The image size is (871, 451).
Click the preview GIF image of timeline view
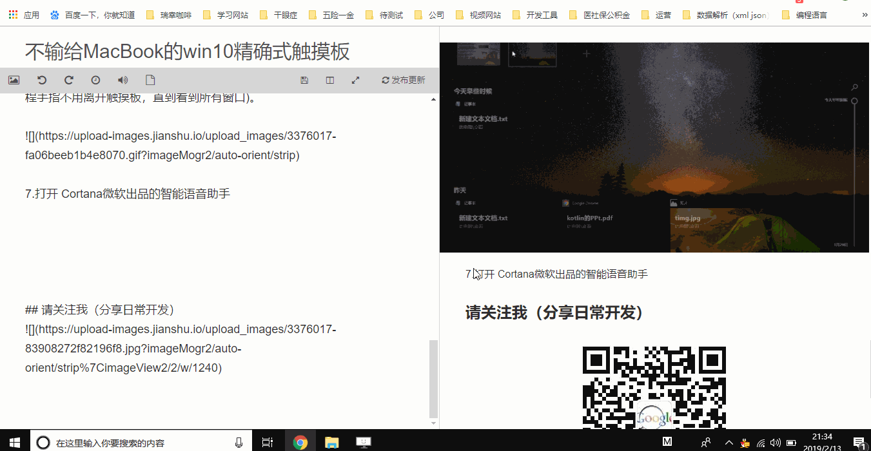click(x=654, y=148)
